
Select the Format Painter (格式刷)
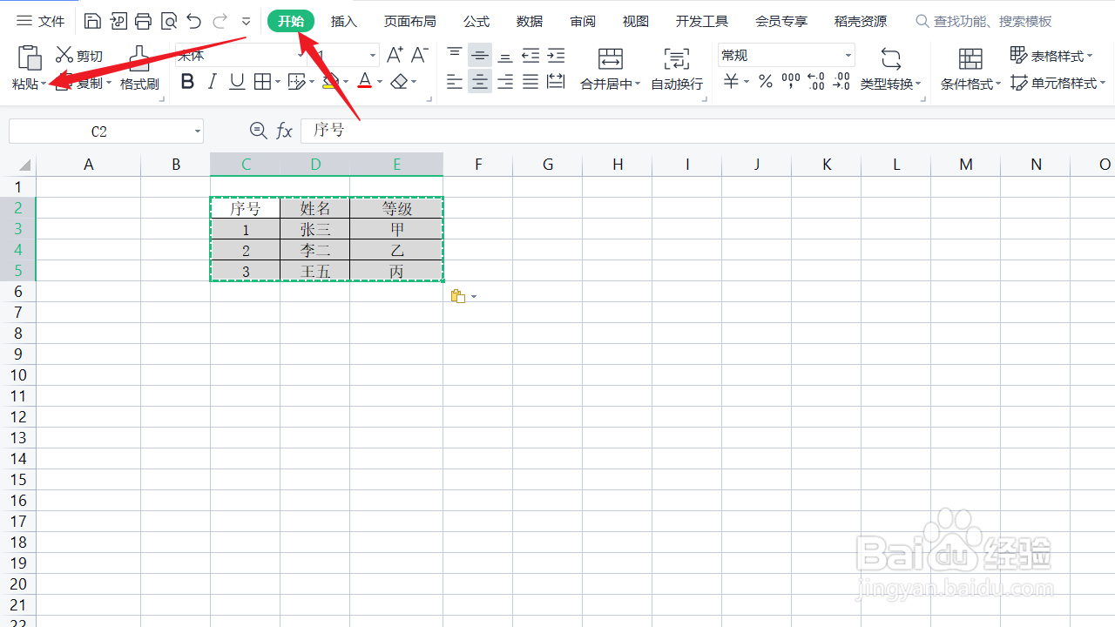coord(139,69)
